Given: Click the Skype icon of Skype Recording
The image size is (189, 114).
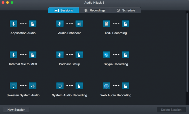Looking at the screenshot, I should (x=106, y=54).
